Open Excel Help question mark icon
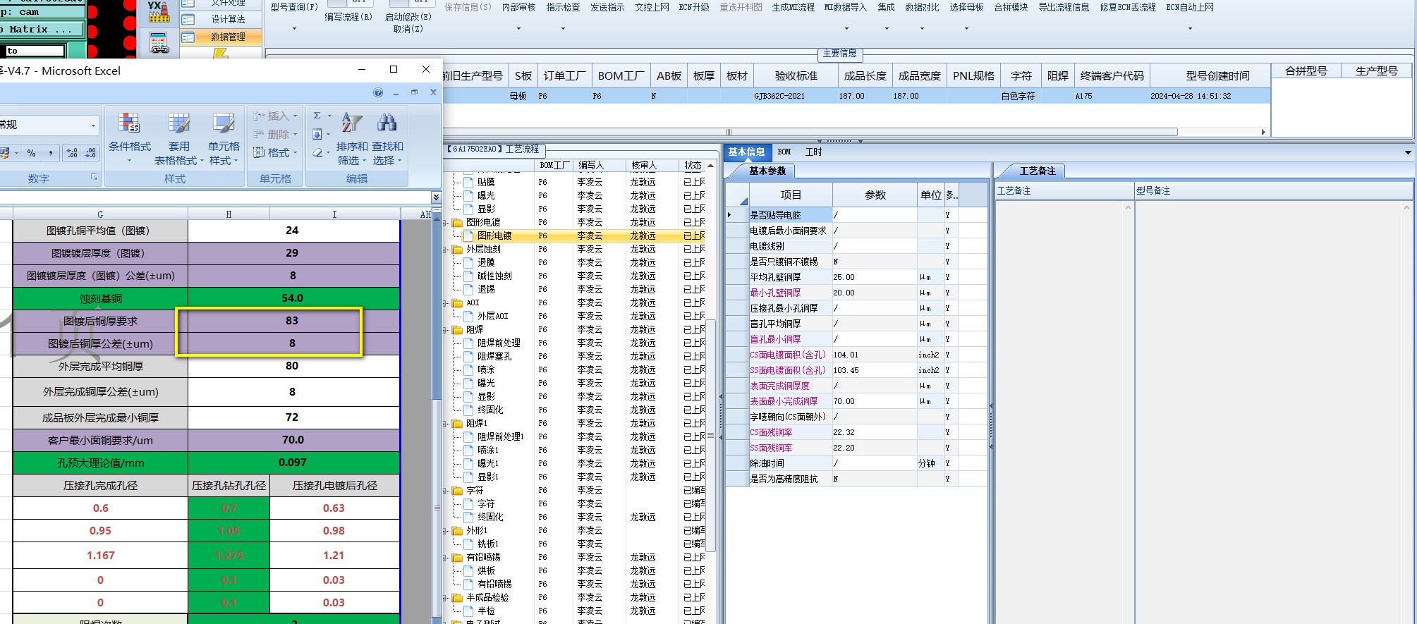1417x624 pixels. (x=378, y=92)
